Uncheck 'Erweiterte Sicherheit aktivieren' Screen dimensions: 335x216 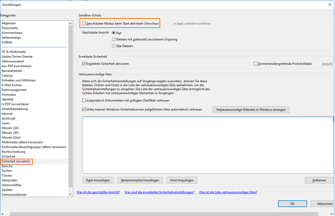coord(84,64)
